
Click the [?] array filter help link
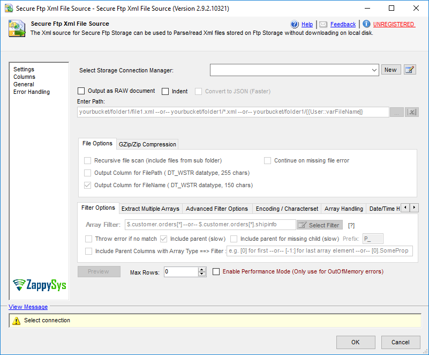pos(351,225)
